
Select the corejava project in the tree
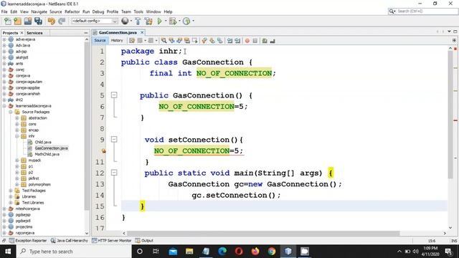[23, 76]
